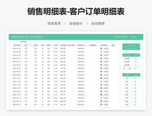Click the green check icon in the 550.00 row

click(x=101, y=59)
